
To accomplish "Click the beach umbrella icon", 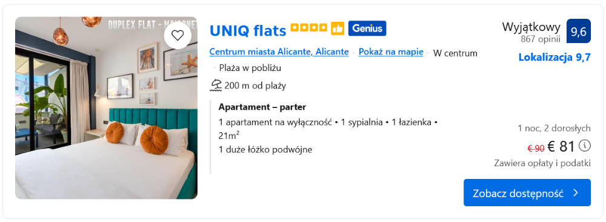I will tap(216, 86).
